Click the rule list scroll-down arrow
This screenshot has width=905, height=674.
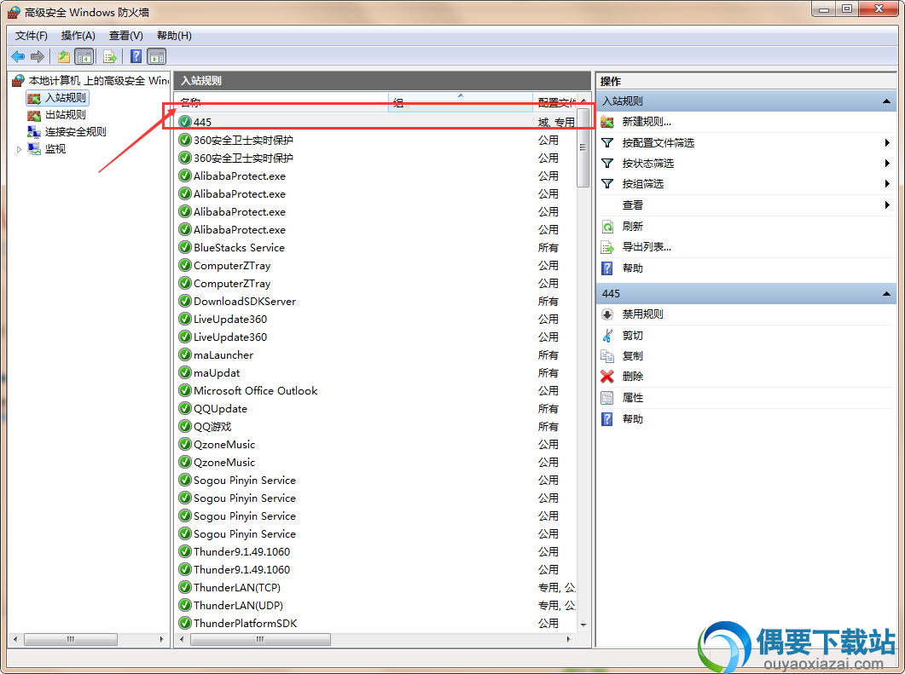coord(583,625)
